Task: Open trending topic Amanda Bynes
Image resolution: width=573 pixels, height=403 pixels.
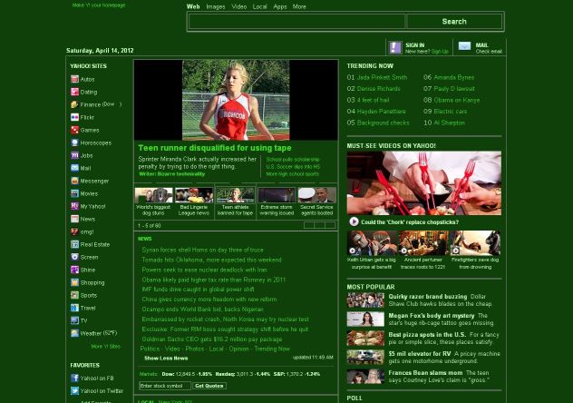Action: pos(454,77)
